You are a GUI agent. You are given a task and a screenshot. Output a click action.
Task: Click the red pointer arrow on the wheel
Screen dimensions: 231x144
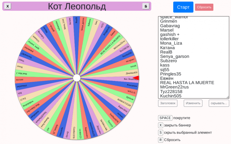pyautogui.click(x=136, y=78)
